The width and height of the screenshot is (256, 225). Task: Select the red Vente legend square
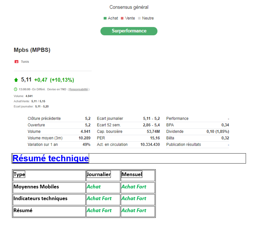(122, 18)
